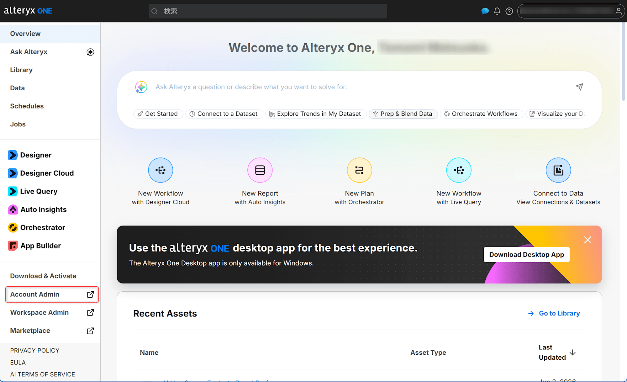
Task: Open Jobs in sidebar
Action: coord(50,124)
